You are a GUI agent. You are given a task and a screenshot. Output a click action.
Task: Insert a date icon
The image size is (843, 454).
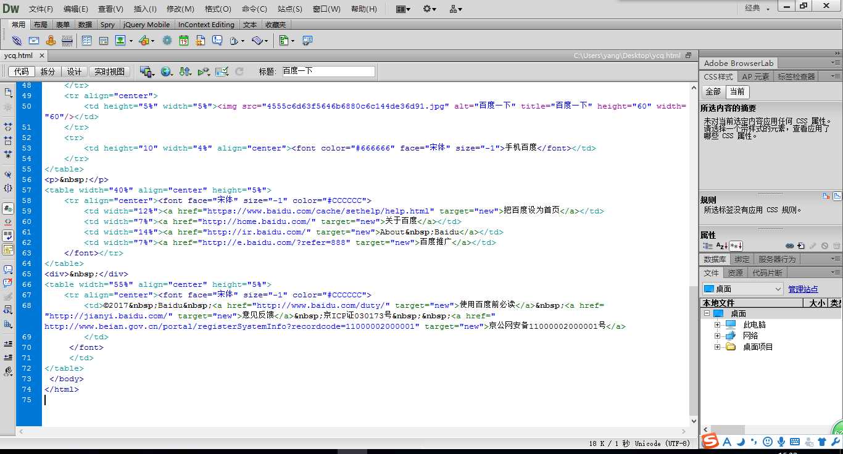click(184, 41)
